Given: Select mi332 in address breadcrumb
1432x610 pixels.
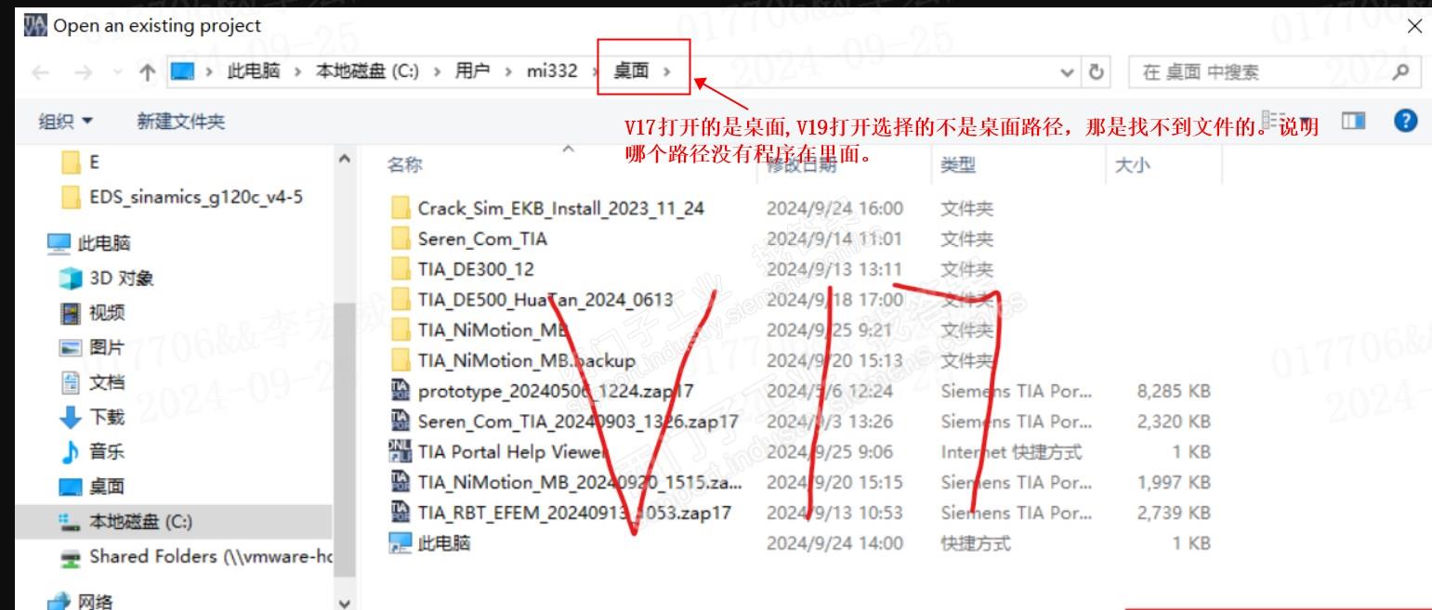Looking at the screenshot, I should (552, 71).
